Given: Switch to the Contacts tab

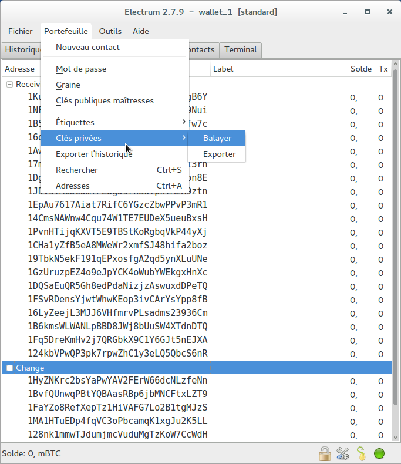Looking at the screenshot, I should 204,50.
